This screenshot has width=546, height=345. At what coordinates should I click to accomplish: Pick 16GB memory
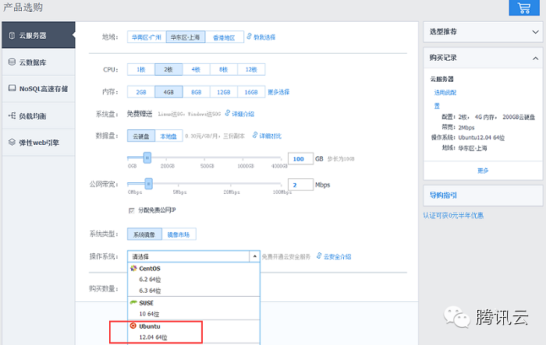click(251, 92)
